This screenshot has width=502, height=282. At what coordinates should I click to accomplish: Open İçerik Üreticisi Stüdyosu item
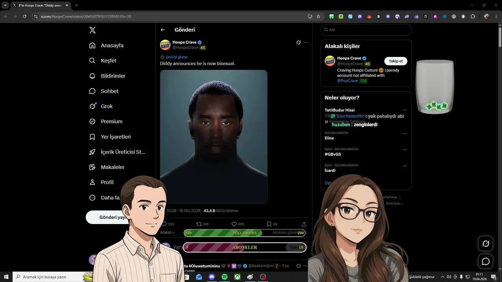click(x=117, y=152)
